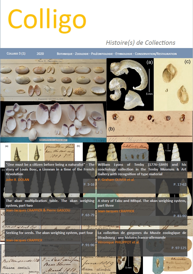The height and width of the screenshot is (274, 193).
Task: Click the 'Zoologie' discipline in the banner
Action: pos(82,54)
